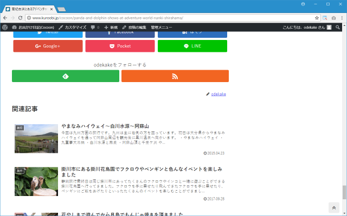Image resolution: width=347 pixels, height=216 pixels.
Task: Open the odekake author link
Action: click(218, 94)
